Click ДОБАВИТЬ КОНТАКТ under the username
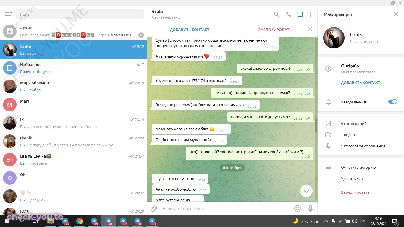Viewport: 404px width, 227px height. click(x=361, y=82)
